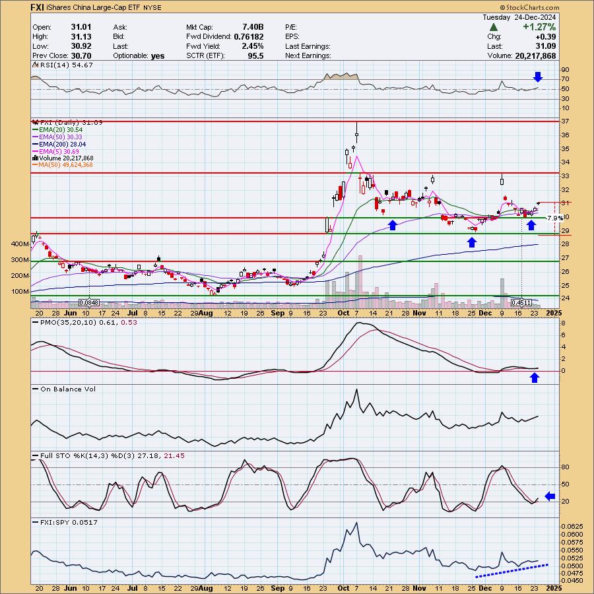Click the early-December gap-up candle near 33
The width and height of the screenshot is (594, 594).
click(x=502, y=180)
